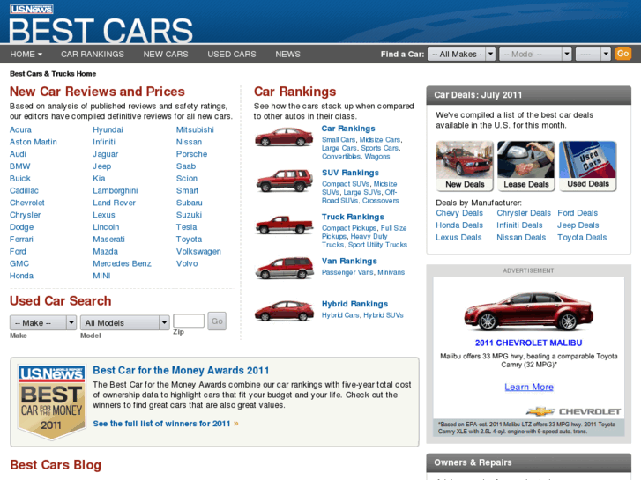Image resolution: width=641 pixels, height=480 pixels.
Task: Open the Lamborghini link
Action: 116,191
